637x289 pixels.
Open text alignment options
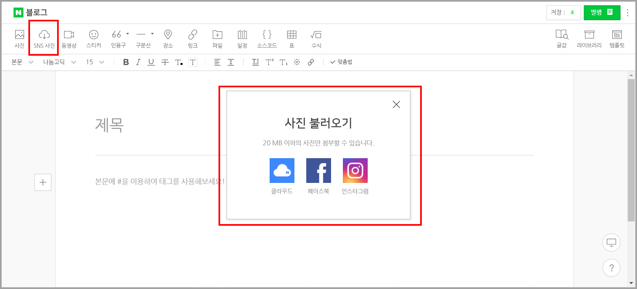pos(217,62)
